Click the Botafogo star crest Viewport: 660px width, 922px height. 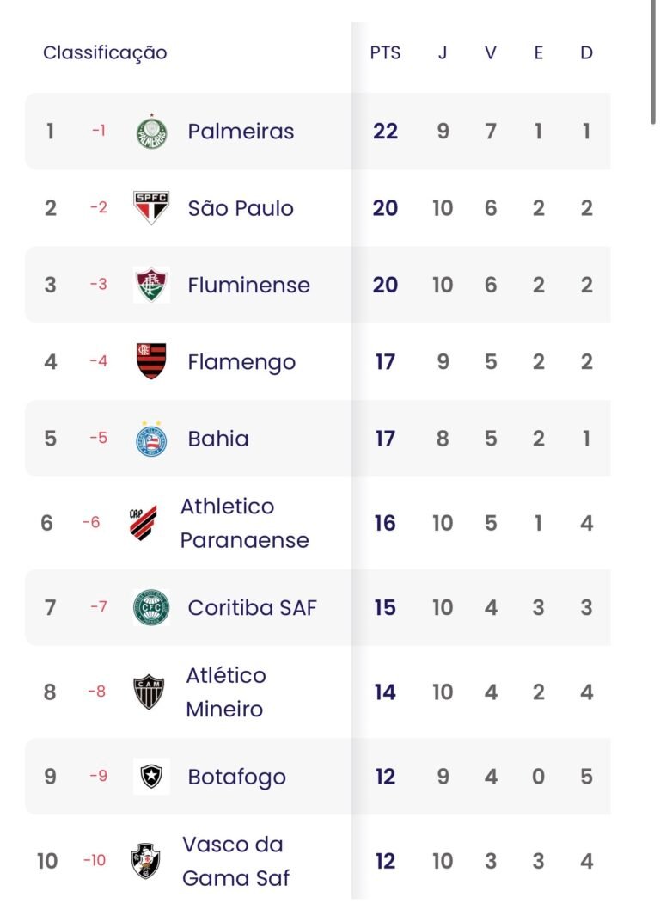click(x=152, y=777)
